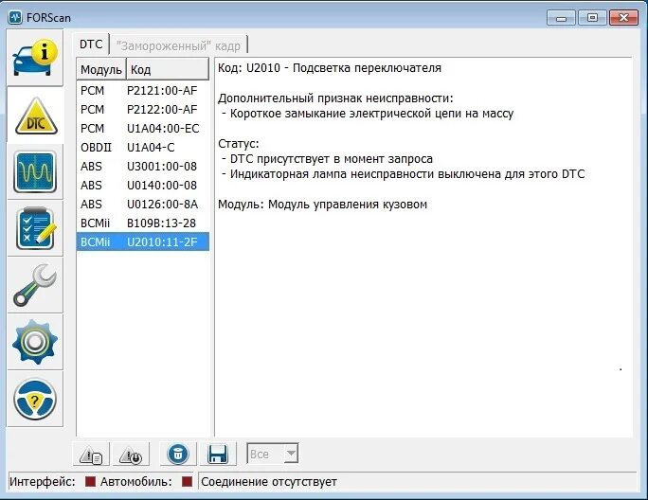This screenshot has width=648, height=500.
Task: Select the ABS U0140:00-08 row
Action: click(x=142, y=186)
